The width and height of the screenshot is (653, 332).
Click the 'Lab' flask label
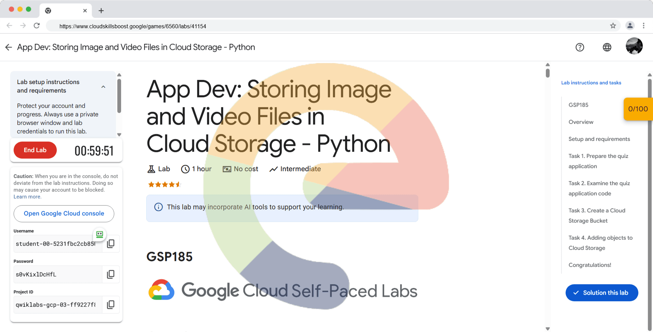[158, 169]
